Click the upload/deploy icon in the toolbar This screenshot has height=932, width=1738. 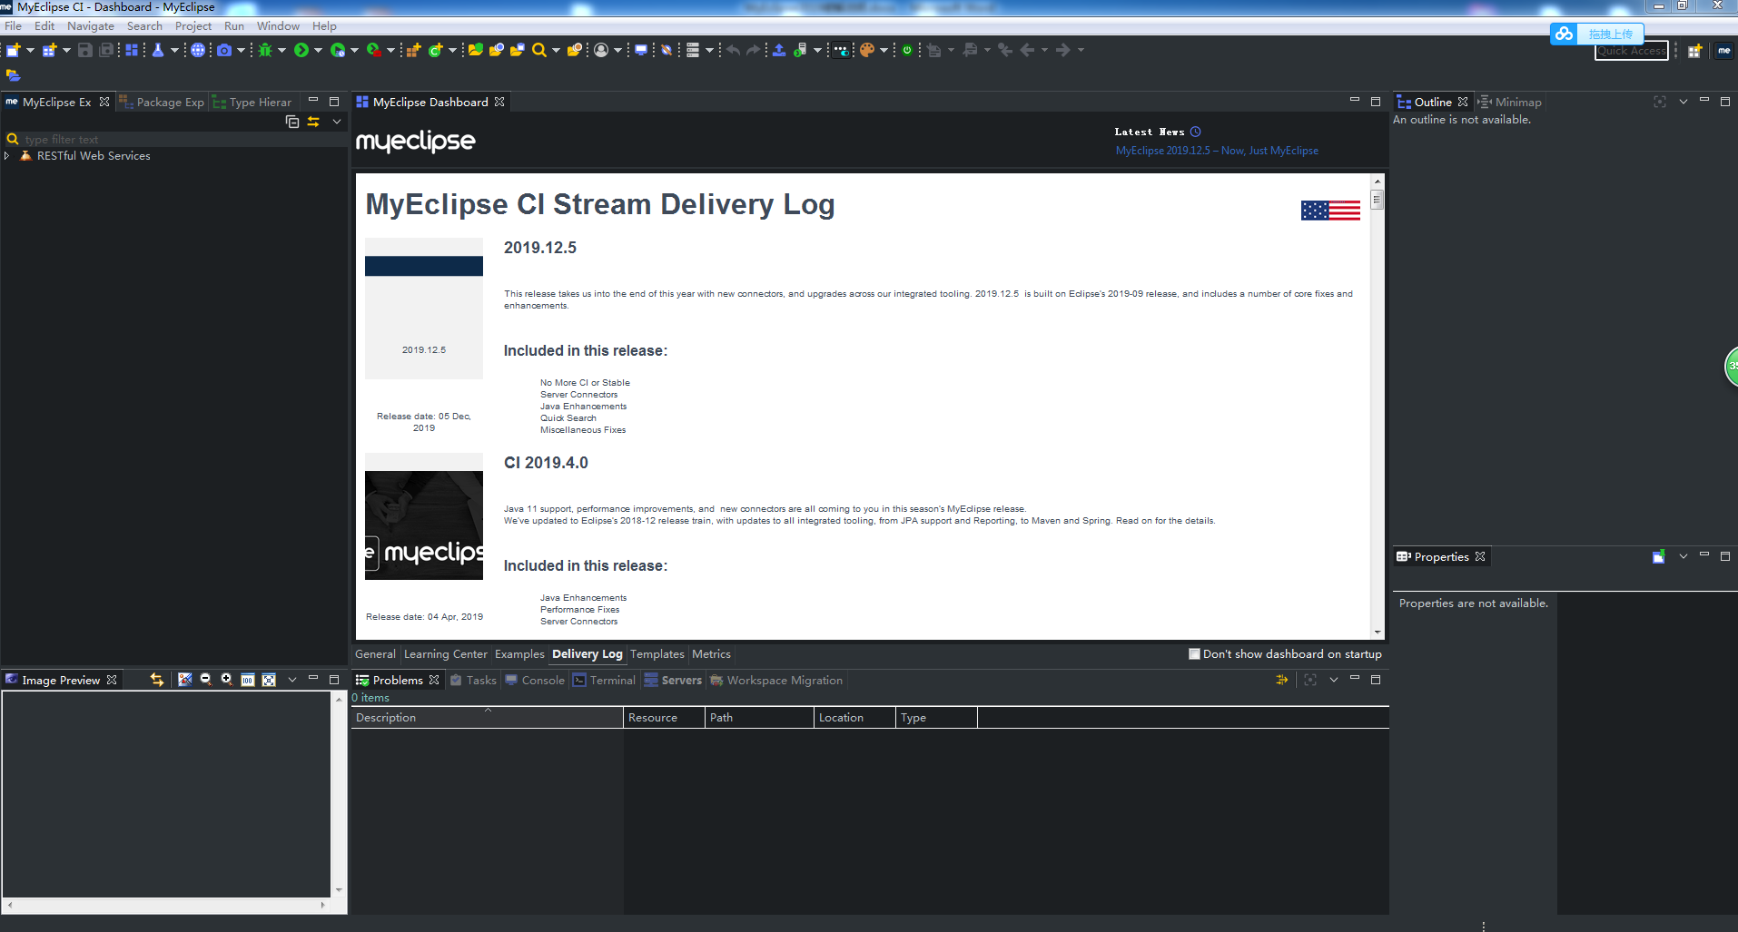[x=778, y=50]
